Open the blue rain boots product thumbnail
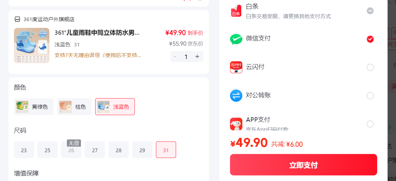The width and height of the screenshot is (396, 181). click(32, 45)
